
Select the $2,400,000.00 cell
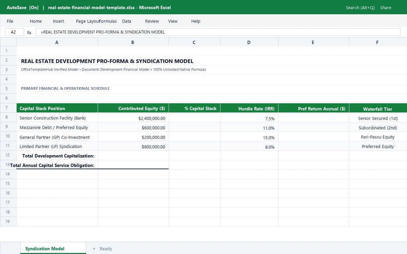pos(133,118)
